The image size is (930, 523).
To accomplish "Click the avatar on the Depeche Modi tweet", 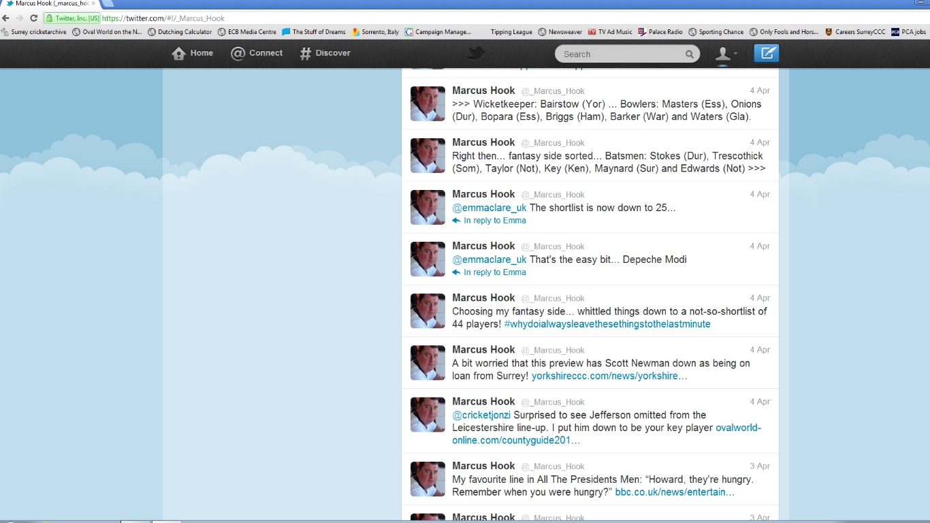I will (428, 259).
